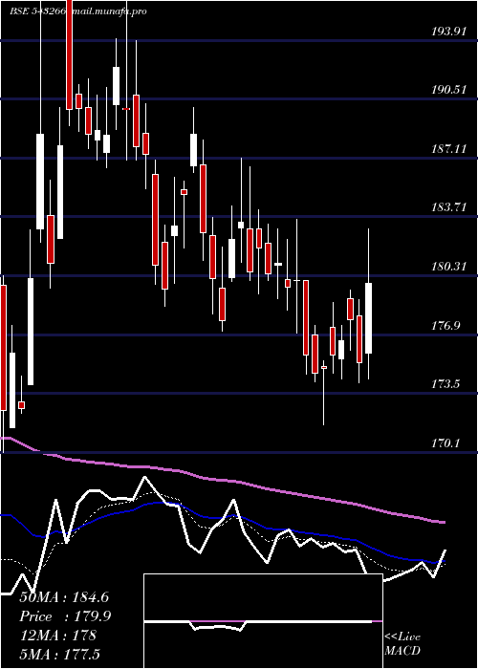This screenshot has width=478, height=669.
Task: Click the 180.31 price level label
Action: coord(448,267)
